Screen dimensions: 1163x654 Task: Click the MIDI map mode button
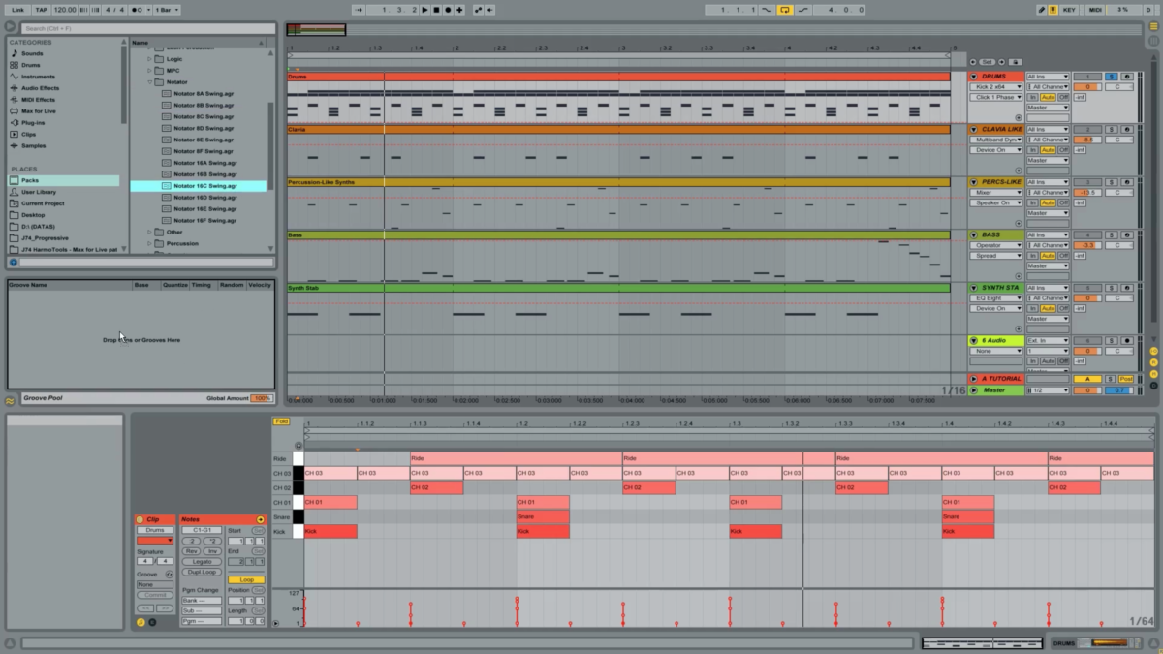point(1094,9)
